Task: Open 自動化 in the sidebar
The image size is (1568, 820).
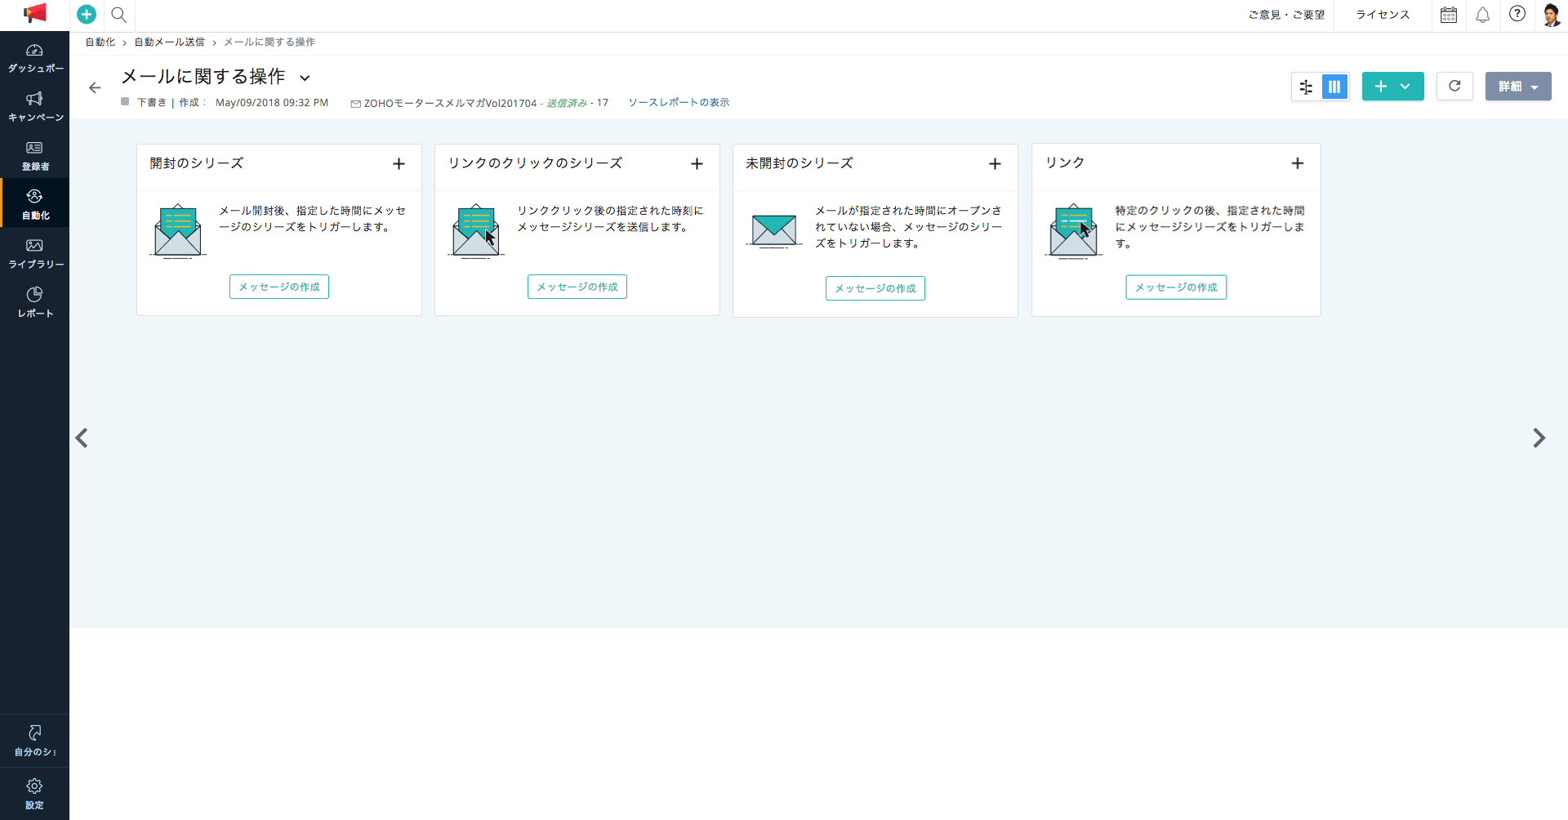Action: (x=34, y=203)
